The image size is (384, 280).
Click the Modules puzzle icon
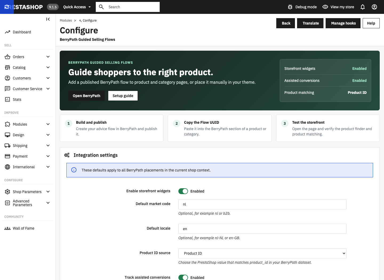7,124
